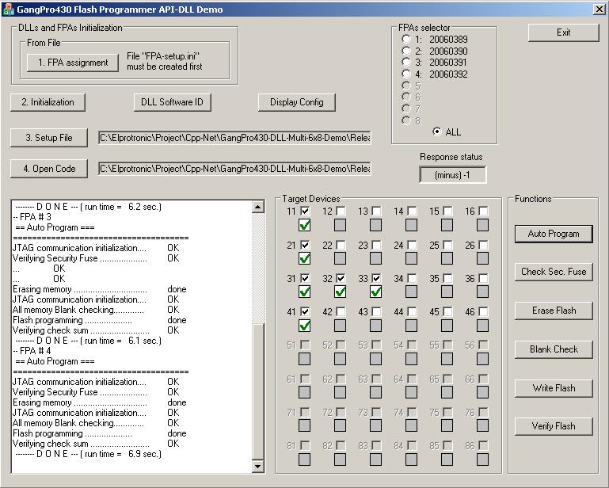Tick the checkbox for target device 46
Image resolution: width=609 pixels, height=488 pixels.
pyautogui.click(x=484, y=311)
